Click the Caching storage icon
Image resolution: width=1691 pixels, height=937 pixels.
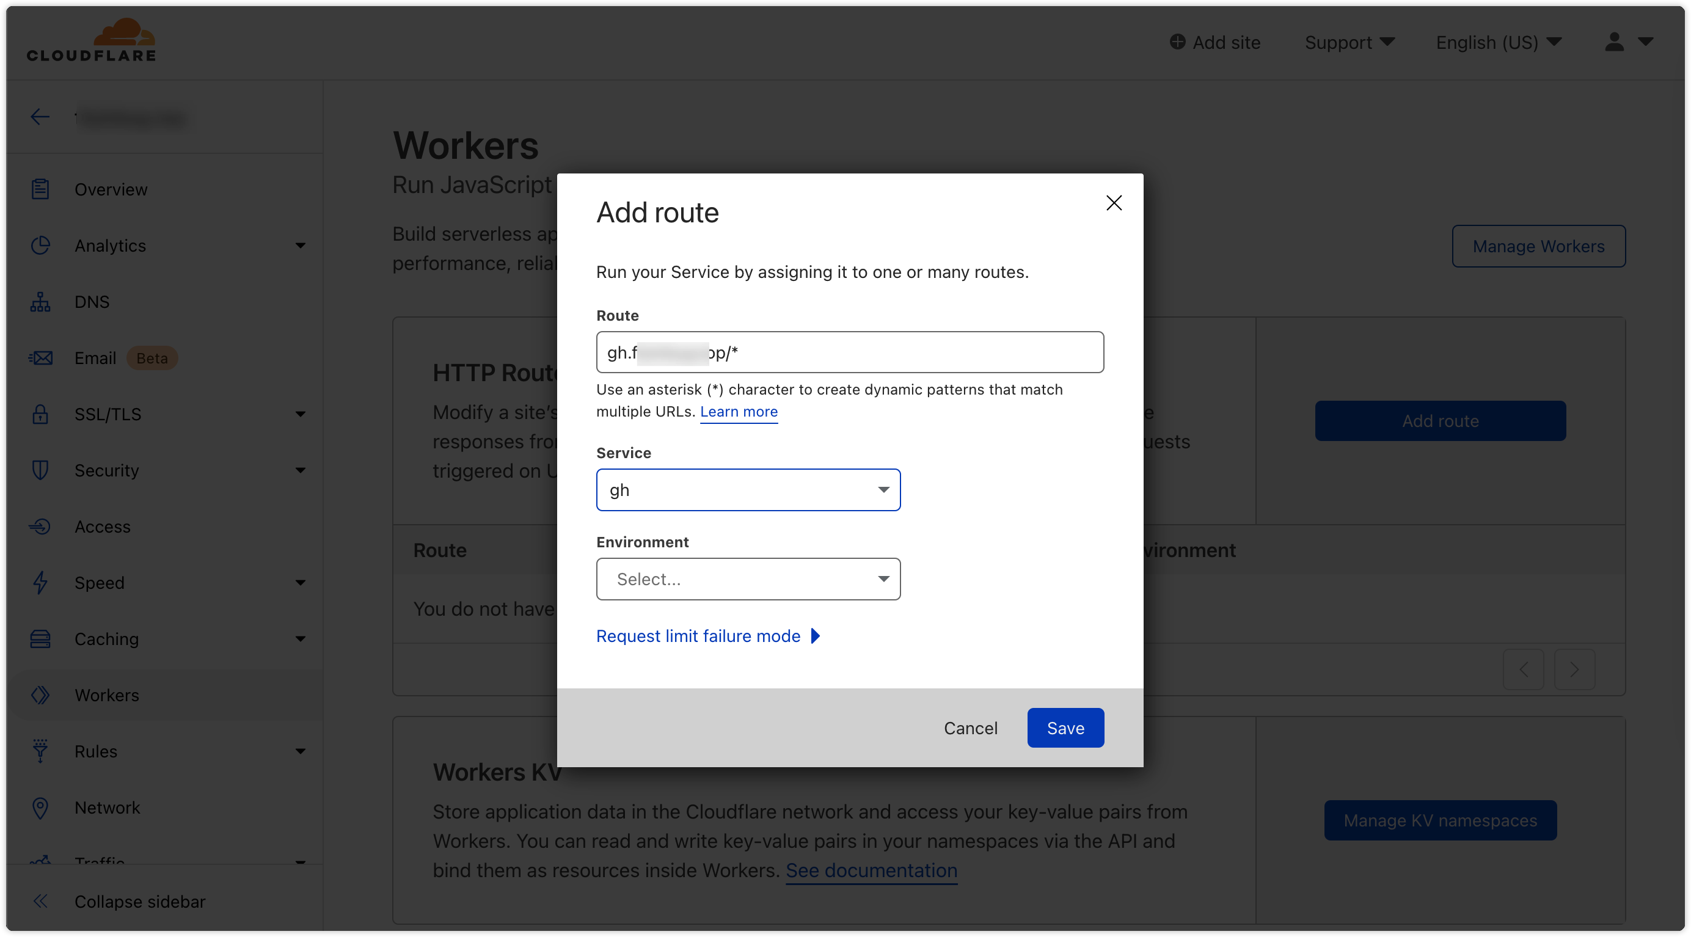click(x=40, y=639)
